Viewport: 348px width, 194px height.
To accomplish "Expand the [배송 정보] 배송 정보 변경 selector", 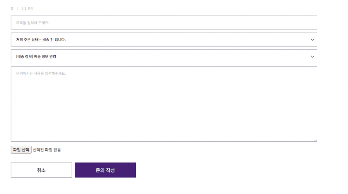I will tap(164, 56).
